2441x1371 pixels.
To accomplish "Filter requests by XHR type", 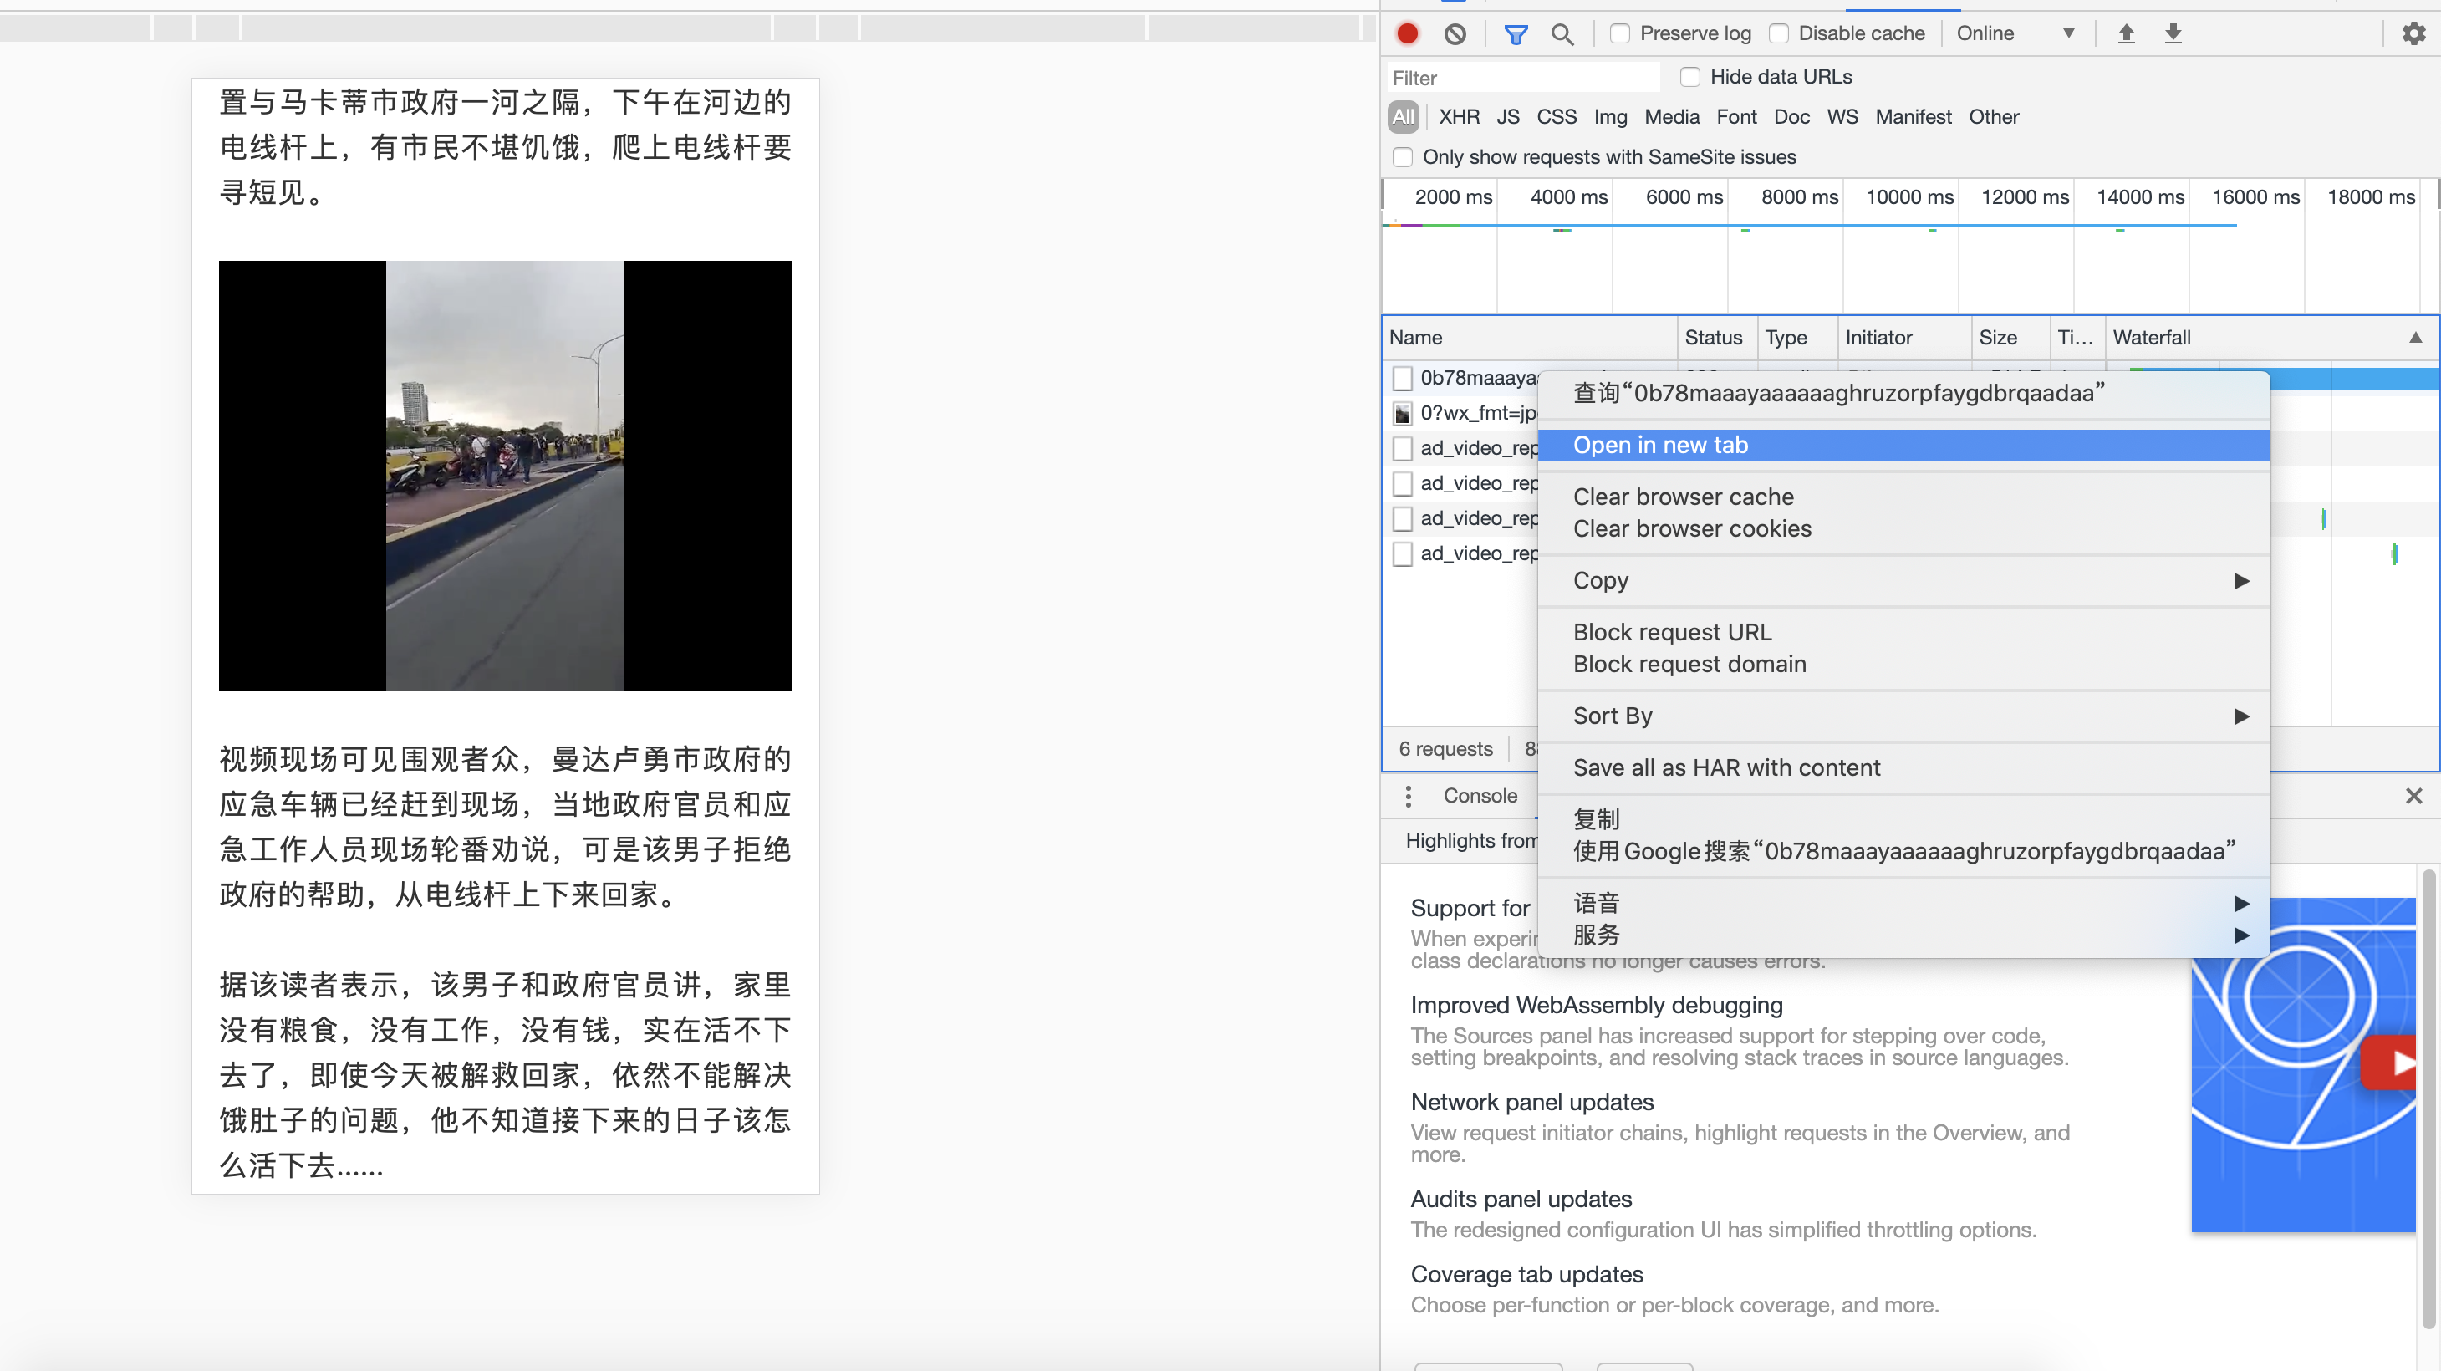I will pyautogui.click(x=1459, y=116).
